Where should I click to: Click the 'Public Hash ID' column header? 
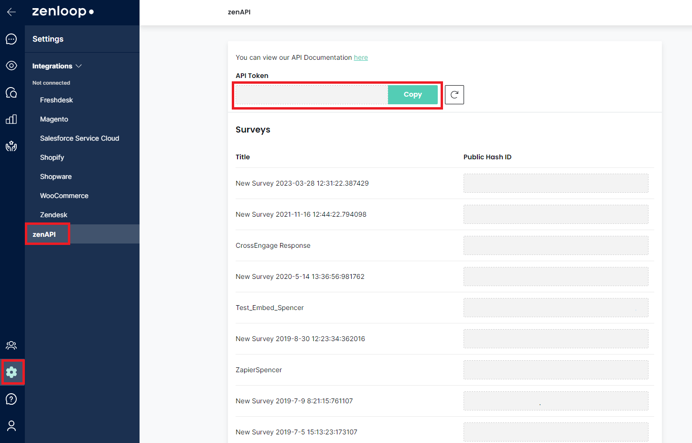tap(487, 157)
